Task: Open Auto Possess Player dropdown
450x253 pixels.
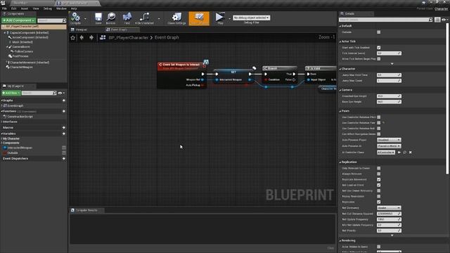Action: pyautogui.click(x=389, y=140)
